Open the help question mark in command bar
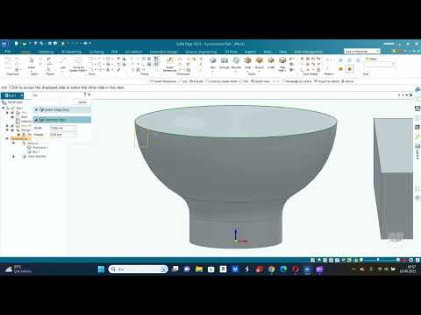Screen dimensions: 421x315 pyautogui.click(x=85, y=94)
